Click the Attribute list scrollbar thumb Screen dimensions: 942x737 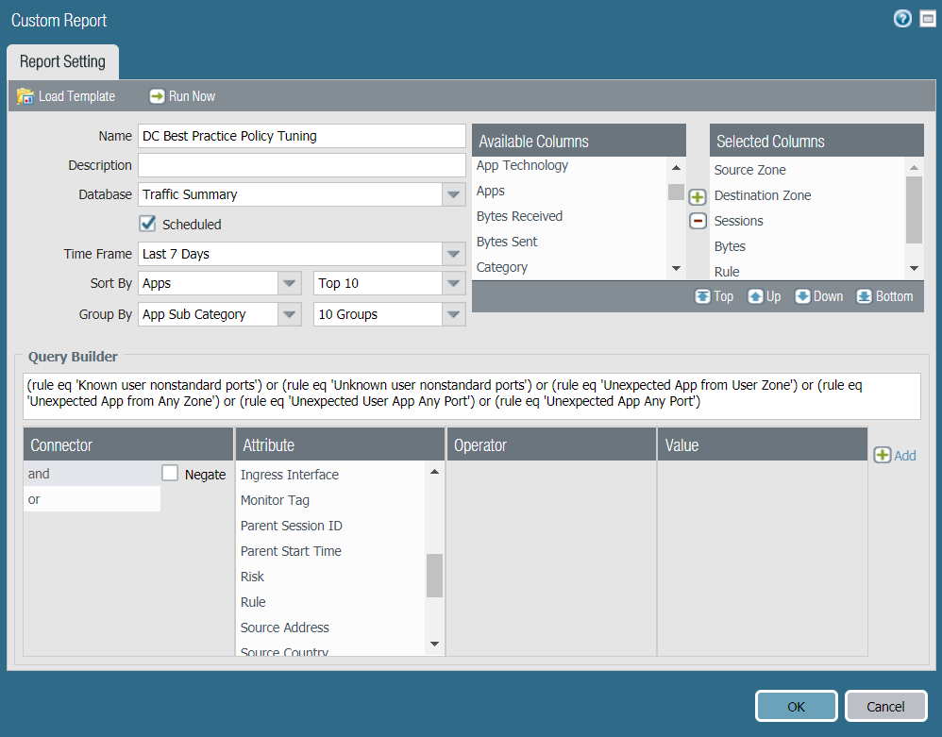(434, 576)
